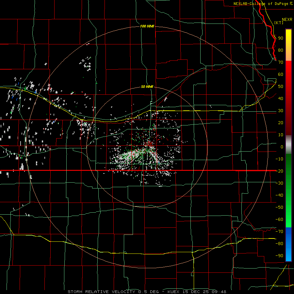The image size is (294, 294).
Task: Click the -30 value on velocity scale
Action: pyautogui.click(x=279, y=183)
